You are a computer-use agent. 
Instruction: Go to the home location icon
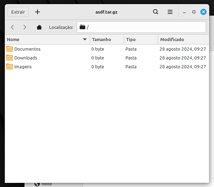click(39, 27)
